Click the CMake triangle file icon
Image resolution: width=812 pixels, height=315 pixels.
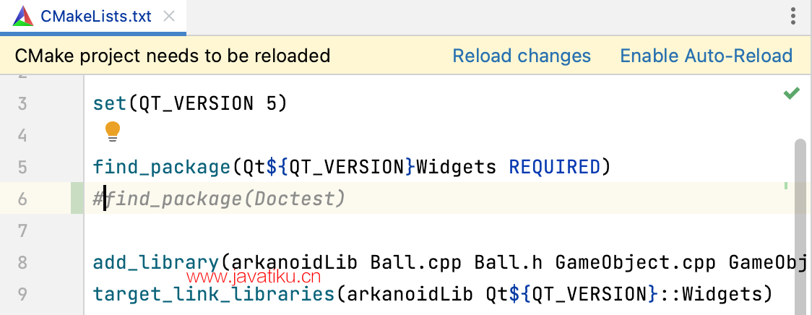[23, 16]
